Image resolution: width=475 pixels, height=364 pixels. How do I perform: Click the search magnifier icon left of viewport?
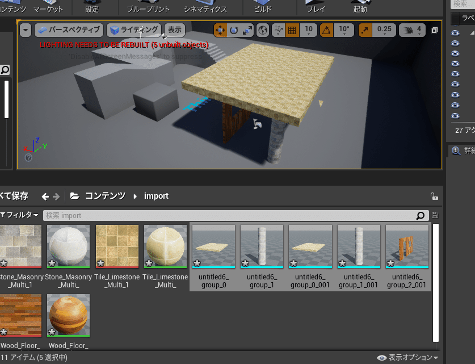pos(5,70)
